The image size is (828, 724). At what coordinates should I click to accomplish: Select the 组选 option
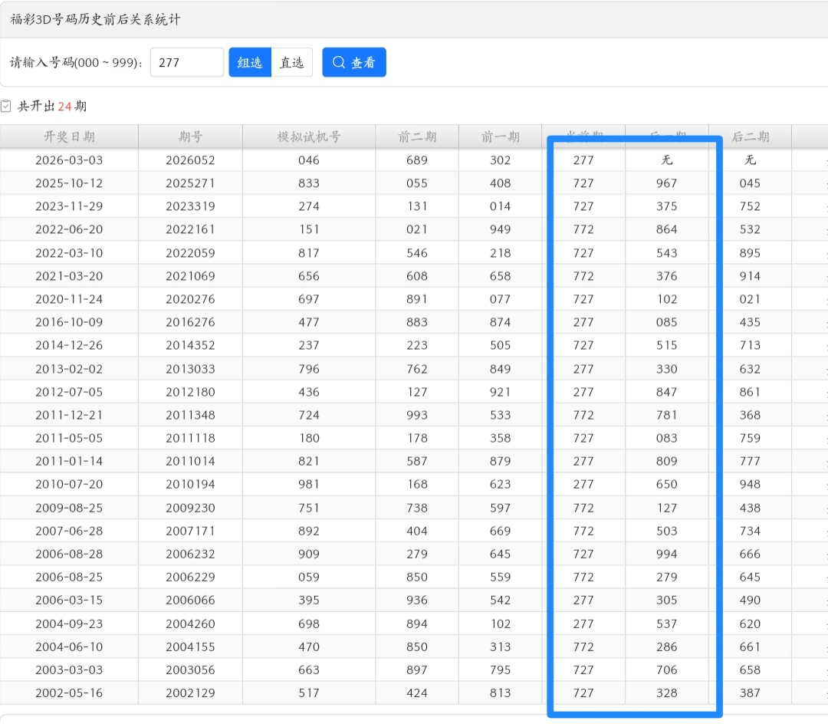250,63
